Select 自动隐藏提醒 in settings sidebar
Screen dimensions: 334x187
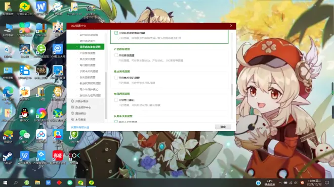pos(88,77)
